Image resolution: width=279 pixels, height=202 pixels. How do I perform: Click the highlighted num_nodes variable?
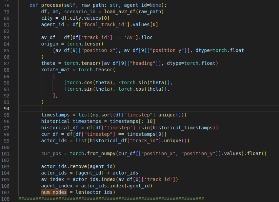[54, 192]
